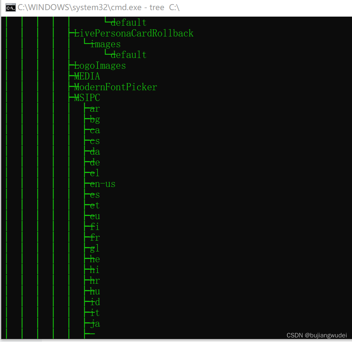Click the 'fr' subfolder entry
This screenshot has width=352, height=342.
pyautogui.click(x=95, y=237)
